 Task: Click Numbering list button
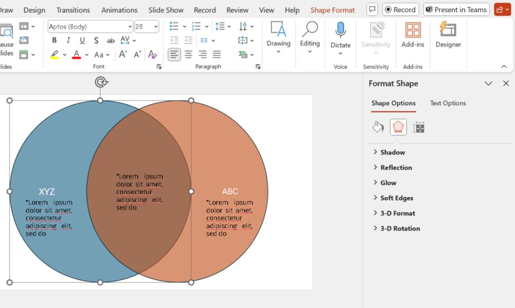pos(197,26)
